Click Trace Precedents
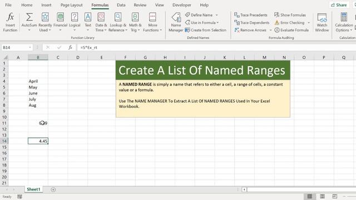 (x=251, y=15)
